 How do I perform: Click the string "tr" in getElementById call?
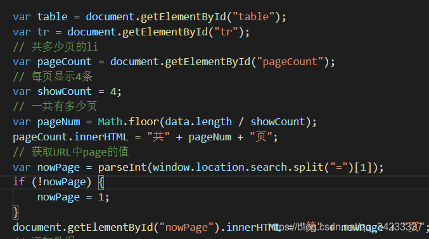click(x=226, y=32)
